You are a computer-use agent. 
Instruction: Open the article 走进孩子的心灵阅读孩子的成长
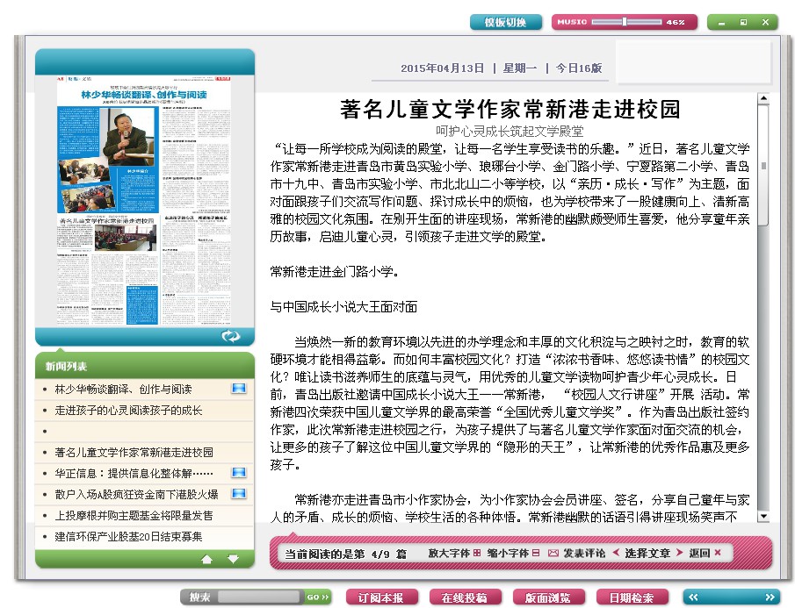[x=128, y=410]
